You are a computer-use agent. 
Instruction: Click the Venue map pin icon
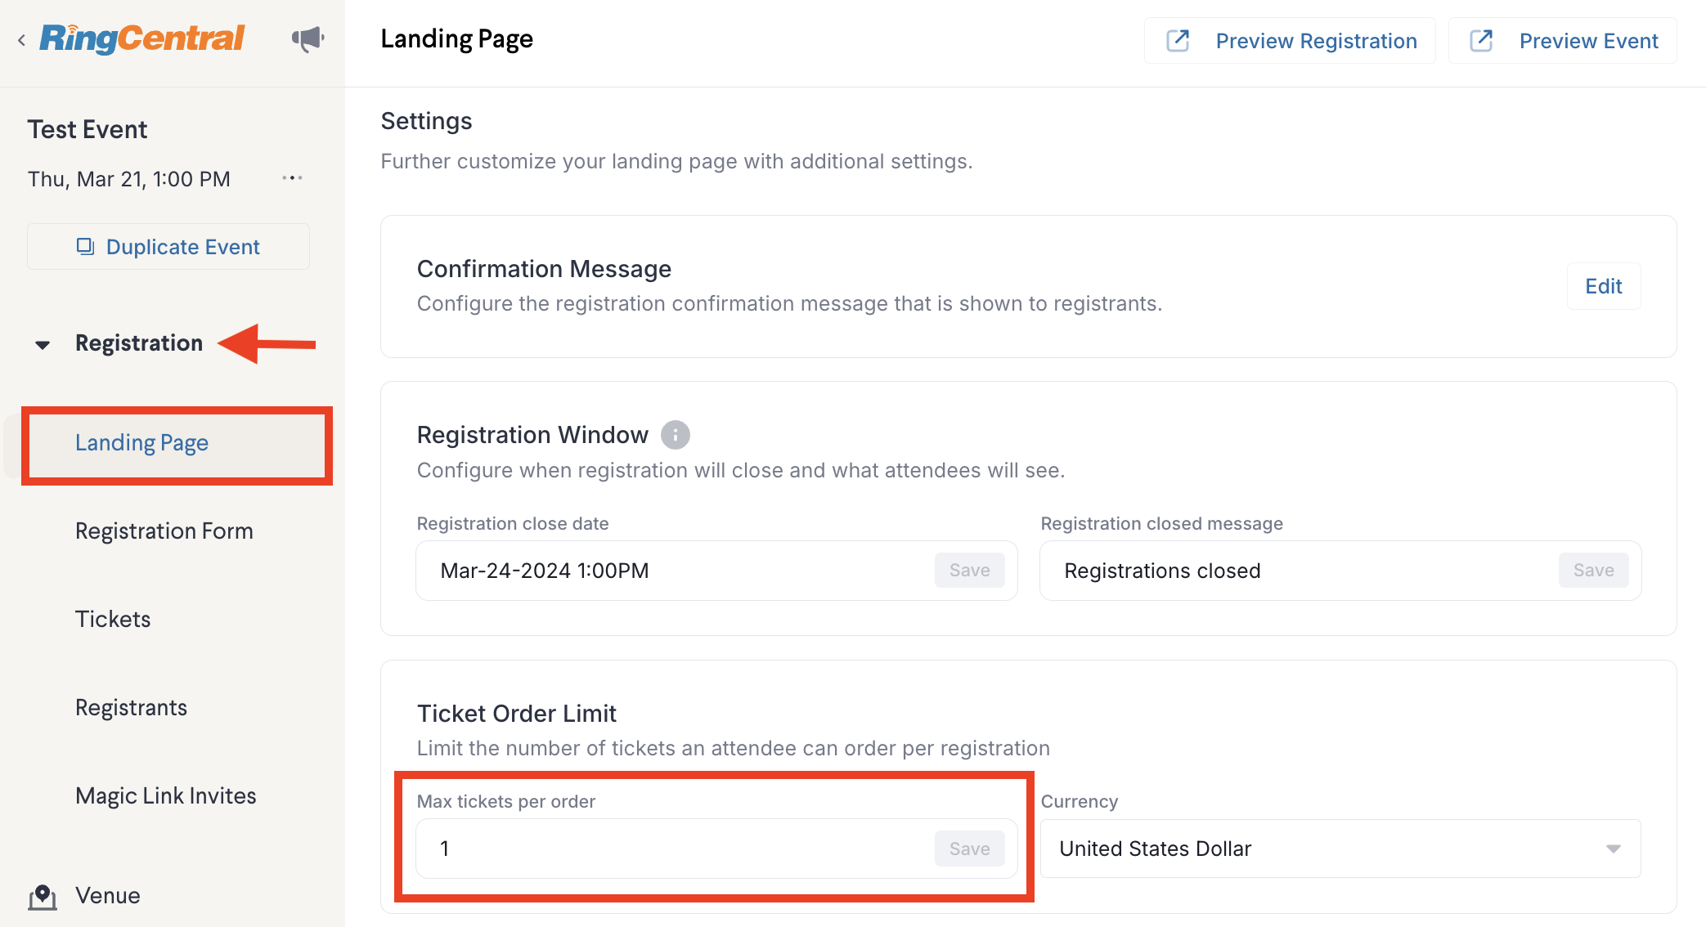[x=43, y=897]
